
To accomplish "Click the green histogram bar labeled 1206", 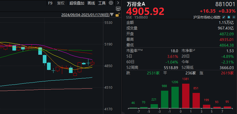I will pyautogui.click(x=175, y=97).
